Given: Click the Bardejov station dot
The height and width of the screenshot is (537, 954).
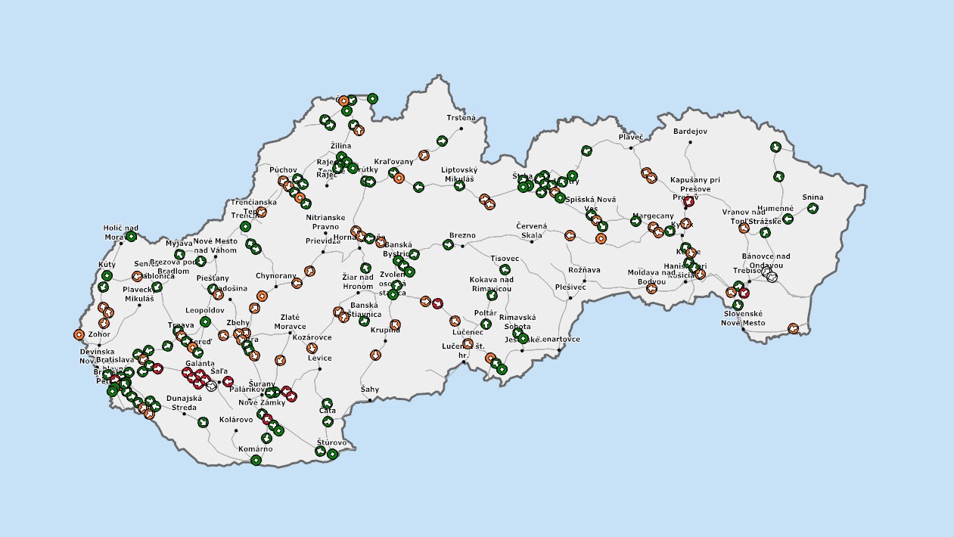Looking at the screenshot, I should (x=688, y=141).
